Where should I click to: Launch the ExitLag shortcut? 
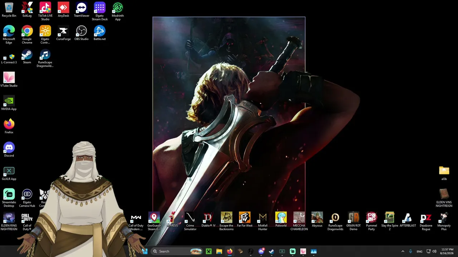[x=27, y=10]
